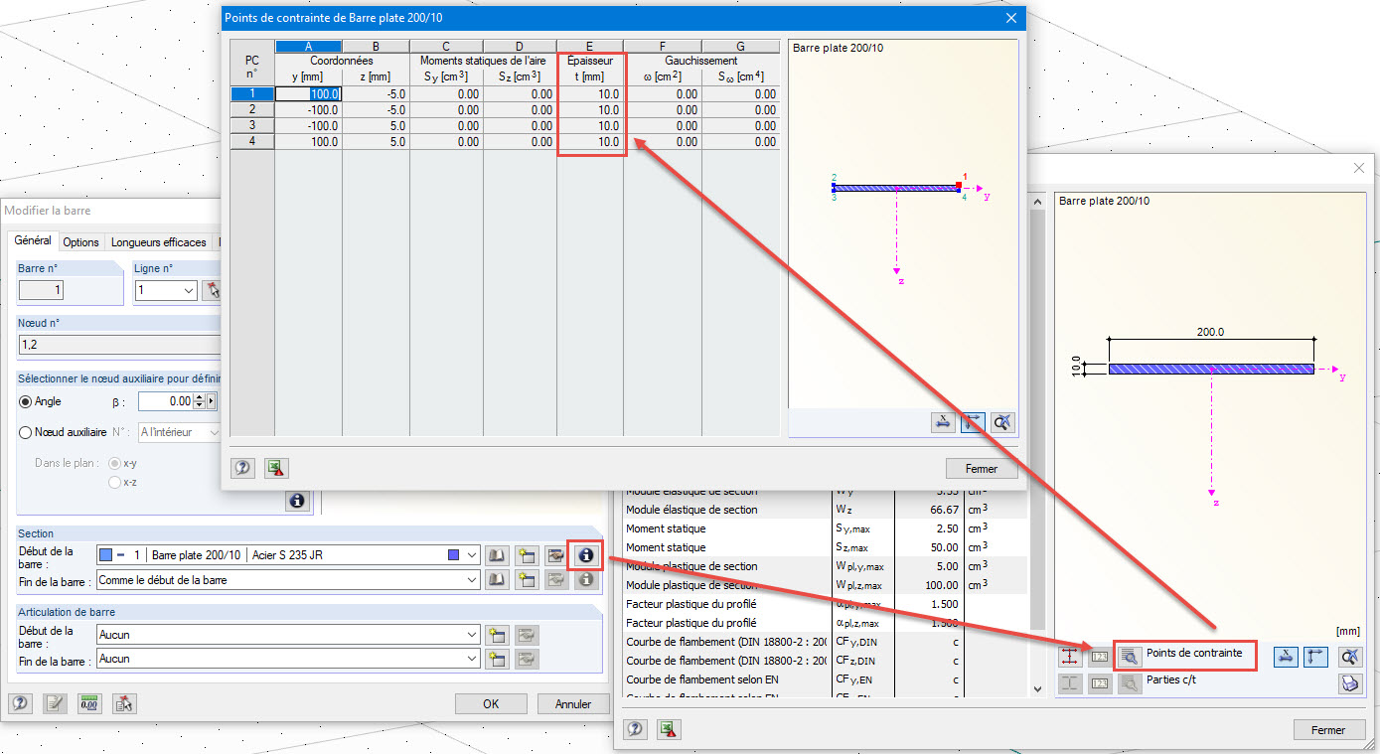Screen dimensions: 1380x754
Task: Switch to the Options tab
Action: [80, 242]
